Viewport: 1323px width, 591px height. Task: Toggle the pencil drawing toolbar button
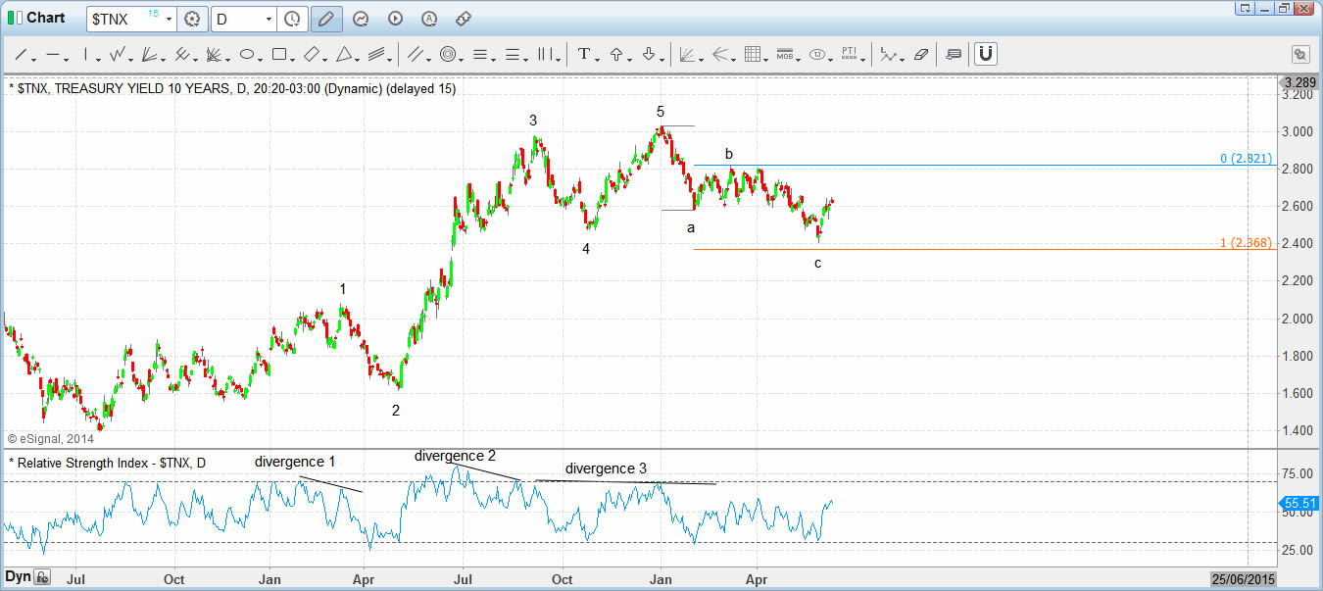click(326, 19)
